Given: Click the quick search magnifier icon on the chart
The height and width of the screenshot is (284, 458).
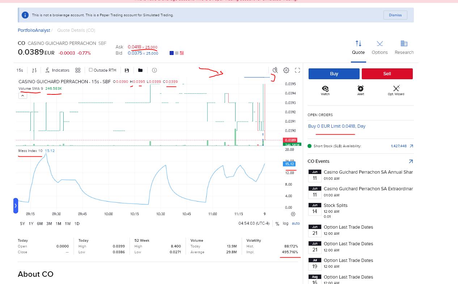Looking at the screenshot, I should point(275,70).
